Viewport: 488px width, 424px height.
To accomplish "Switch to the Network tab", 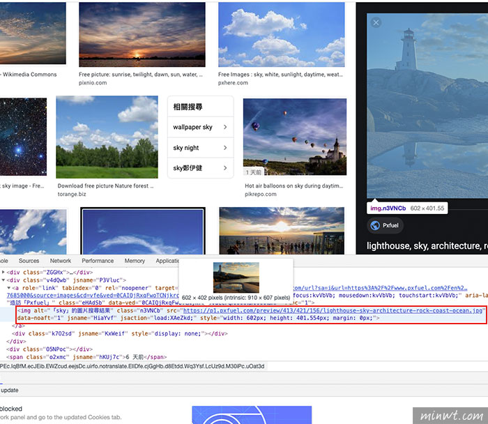I will (61, 261).
